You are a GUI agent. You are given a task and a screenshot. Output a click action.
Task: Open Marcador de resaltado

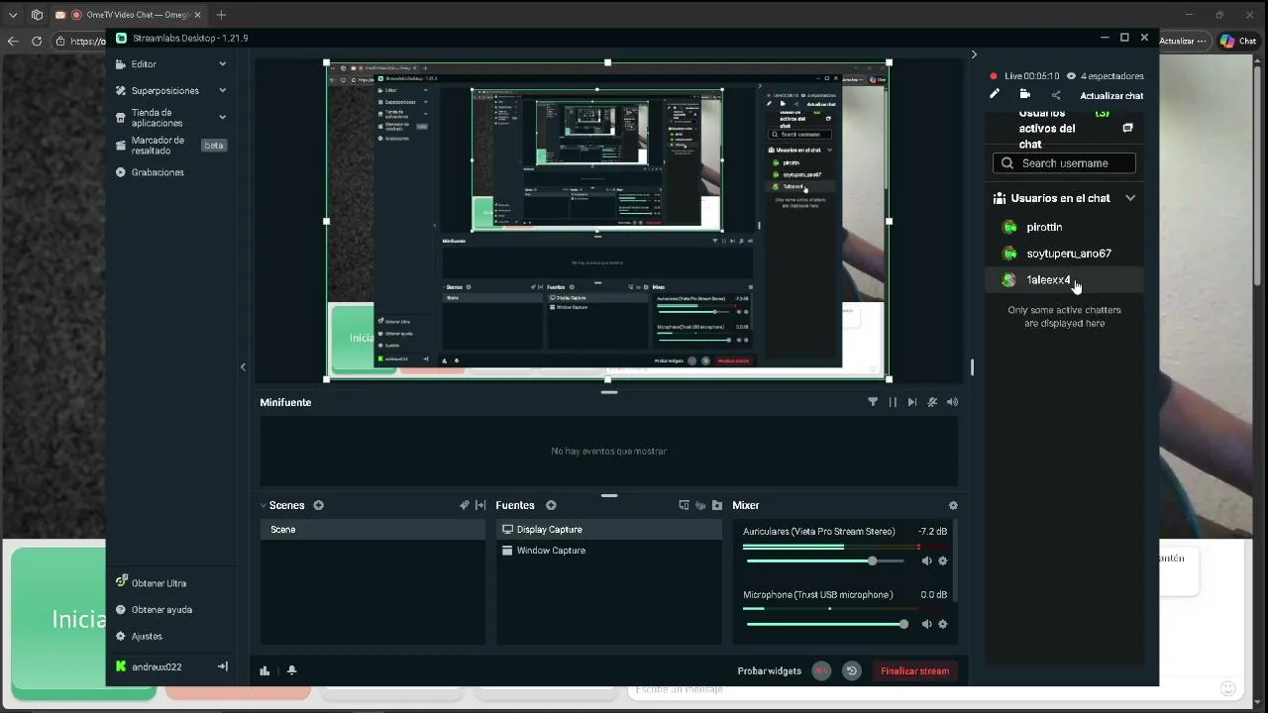pyautogui.click(x=158, y=146)
